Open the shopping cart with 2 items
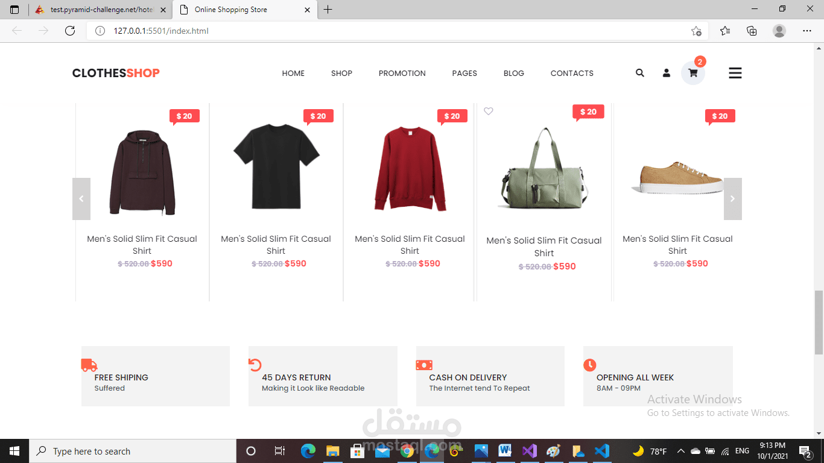 coord(692,72)
